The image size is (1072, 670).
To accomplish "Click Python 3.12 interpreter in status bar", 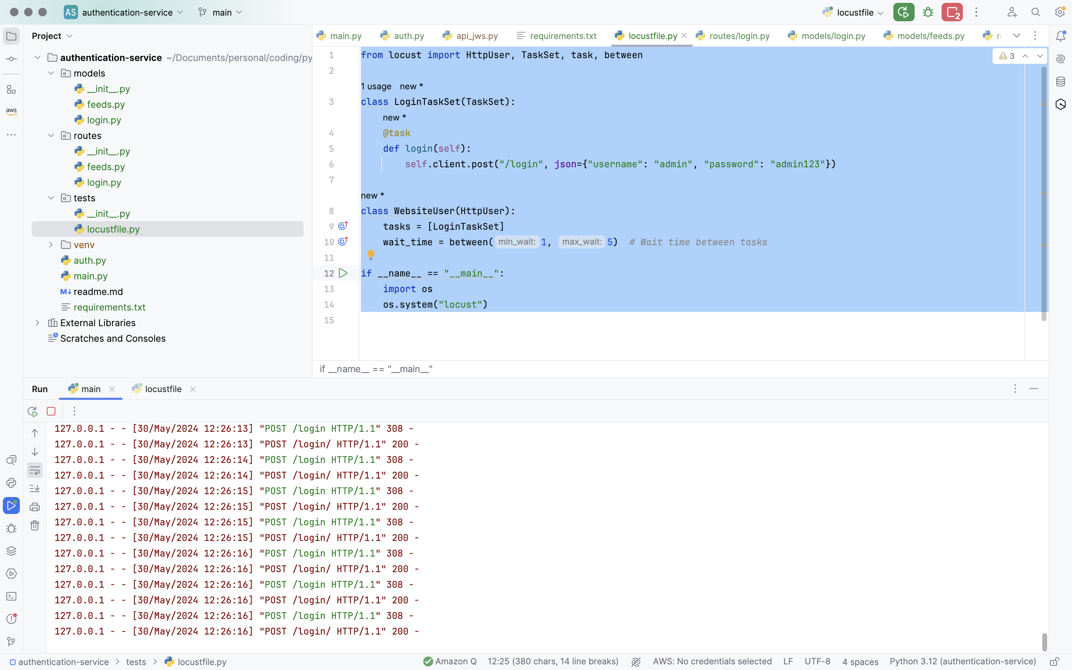I will [x=962, y=661].
